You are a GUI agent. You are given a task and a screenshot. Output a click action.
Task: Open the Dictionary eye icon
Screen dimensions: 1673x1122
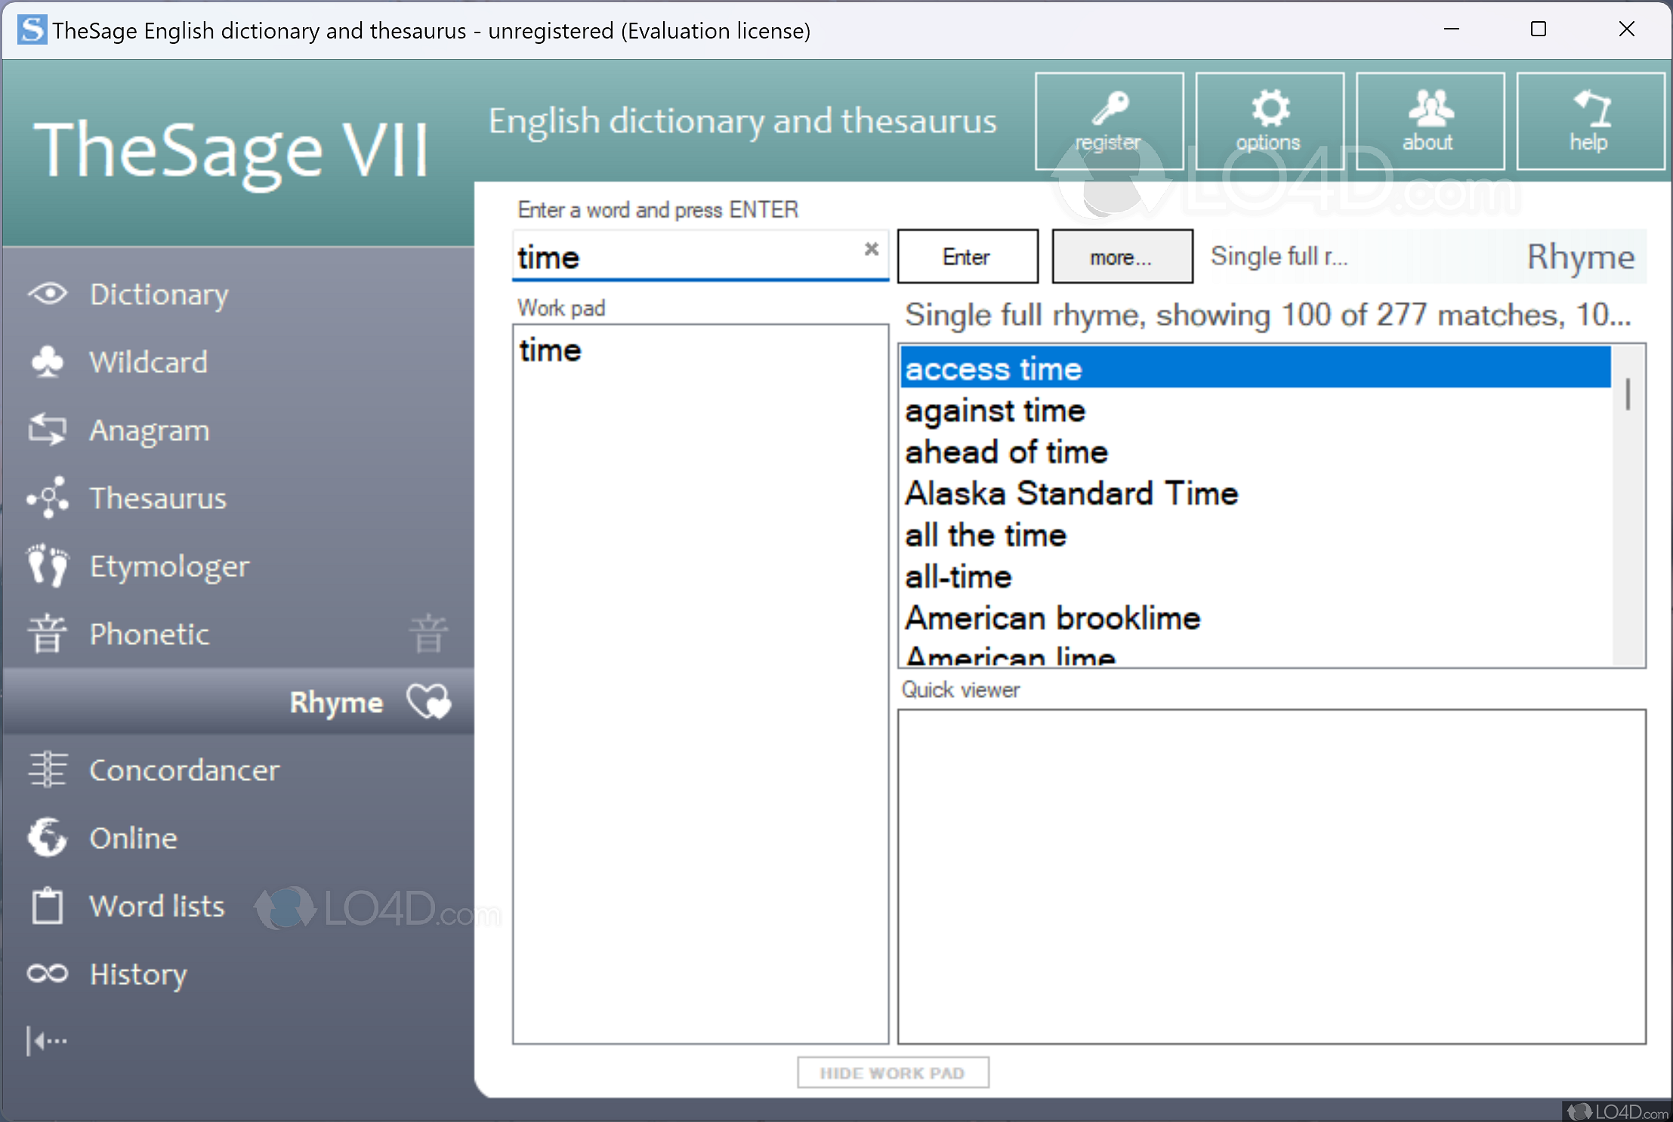48,294
